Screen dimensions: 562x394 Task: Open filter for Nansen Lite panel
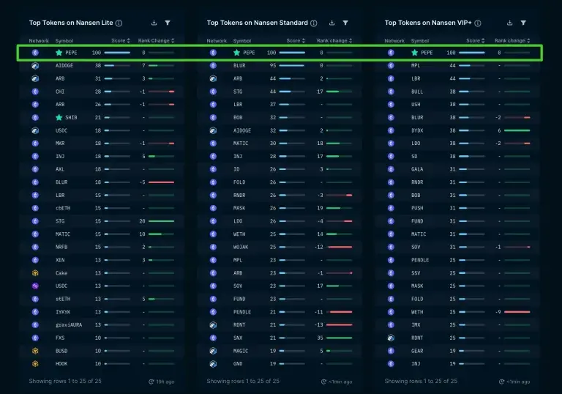(168, 23)
